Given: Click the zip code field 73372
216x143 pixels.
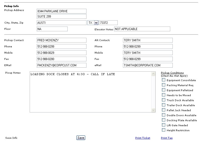Looking at the screenshot, I should tap(108, 23).
